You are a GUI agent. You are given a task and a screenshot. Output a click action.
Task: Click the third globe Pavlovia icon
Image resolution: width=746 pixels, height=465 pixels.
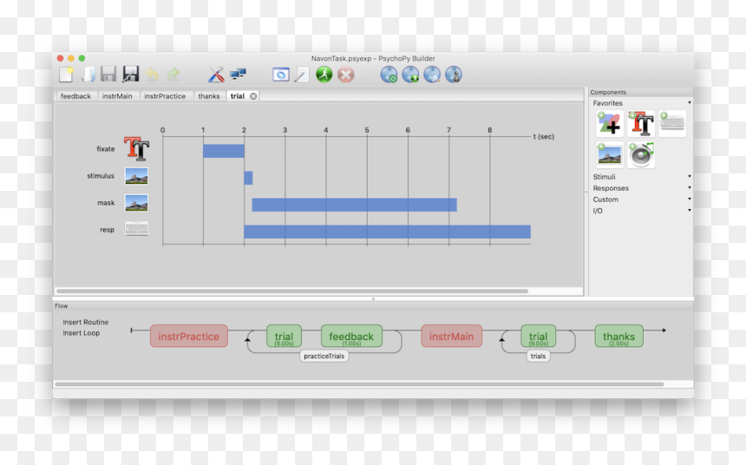[432, 75]
